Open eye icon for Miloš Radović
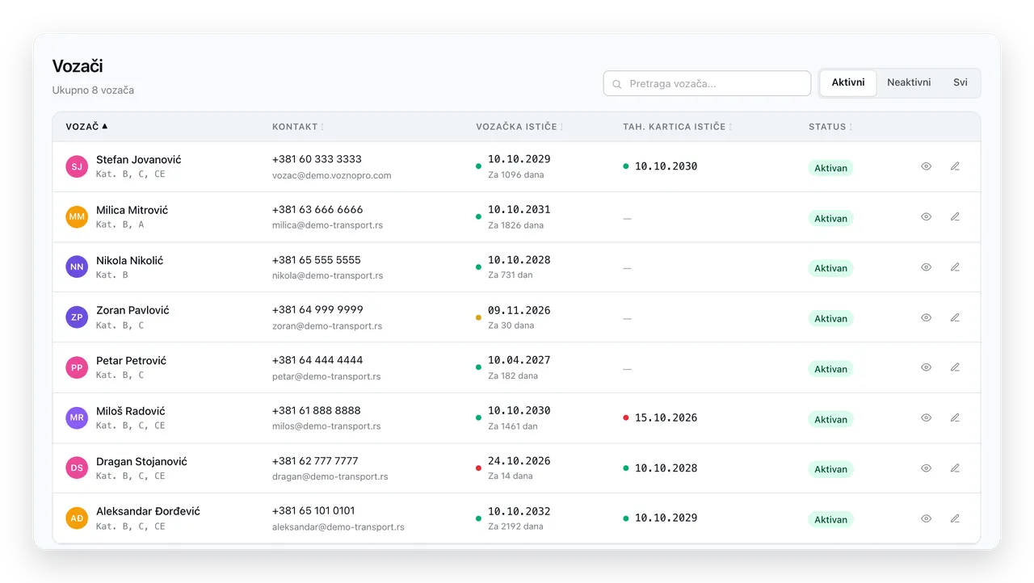The image size is (1034, 583). click(x=927, y=417)
